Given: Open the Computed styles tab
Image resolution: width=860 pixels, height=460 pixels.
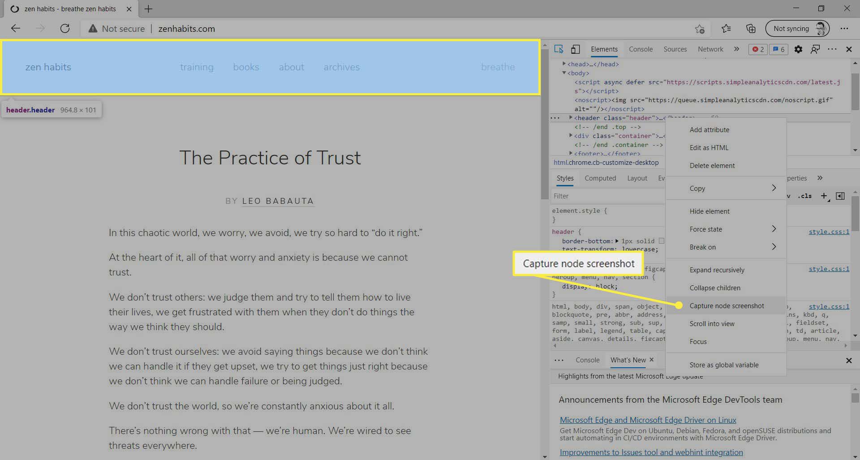Looking at the screenshot, I should pyautogui.click(x=600, y=178).
